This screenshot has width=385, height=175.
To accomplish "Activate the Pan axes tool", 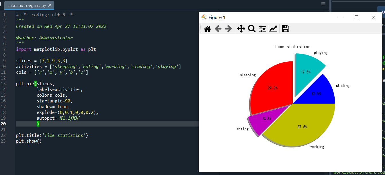I will pyautogui.click(x=241, y=29).
